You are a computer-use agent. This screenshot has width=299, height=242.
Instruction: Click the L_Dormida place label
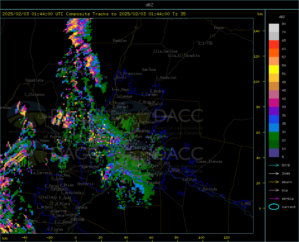tap(208, 189)
